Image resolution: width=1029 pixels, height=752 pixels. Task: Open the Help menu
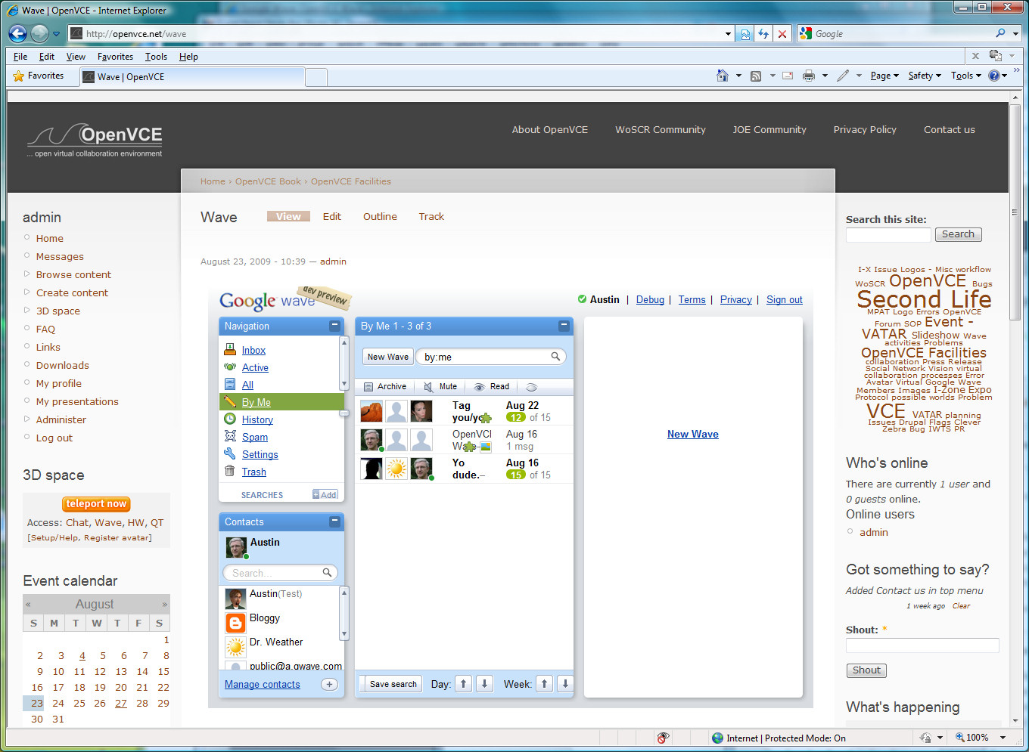pos(188,57)
